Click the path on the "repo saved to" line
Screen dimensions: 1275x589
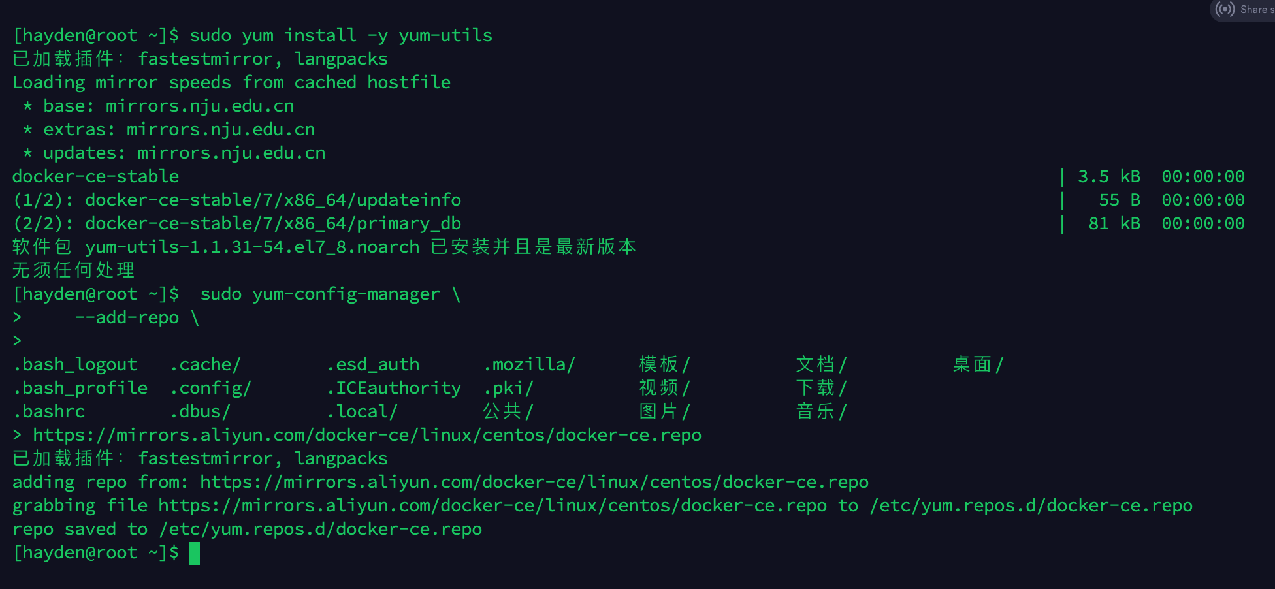point(320,530)
